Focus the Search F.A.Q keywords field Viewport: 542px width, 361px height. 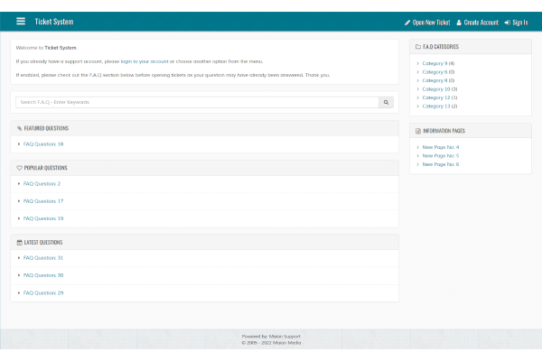point(197,102)
